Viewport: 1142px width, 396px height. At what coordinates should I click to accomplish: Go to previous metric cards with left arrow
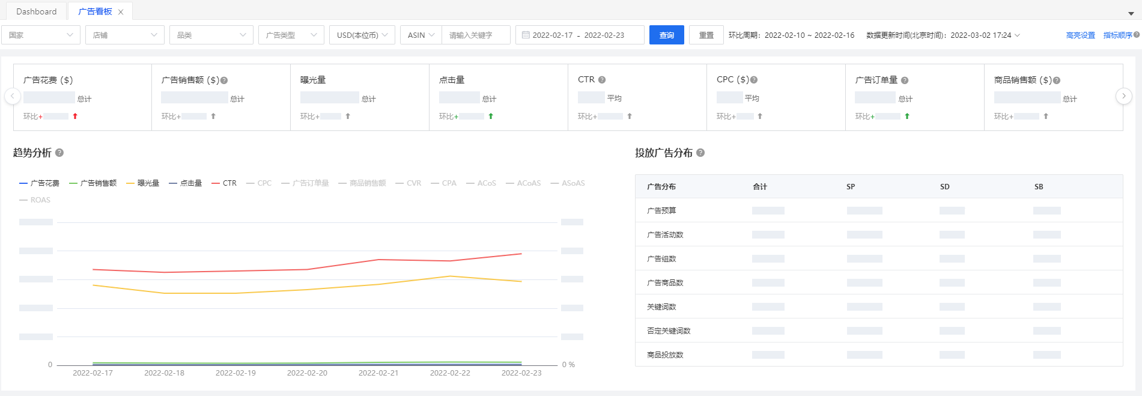pyautogui.click(x=13, y=96)
